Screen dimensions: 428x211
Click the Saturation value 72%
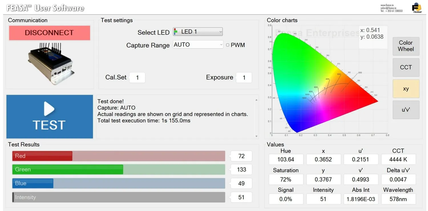point(286,179)
